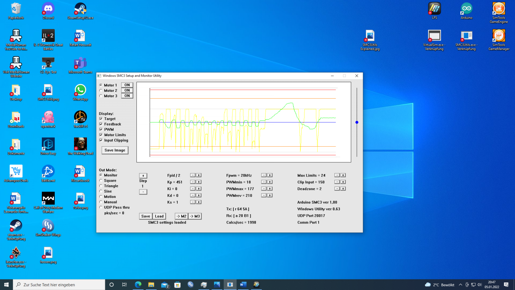Decrease Kp value with minus
The image size is (515, 290).
pos(193,182)
